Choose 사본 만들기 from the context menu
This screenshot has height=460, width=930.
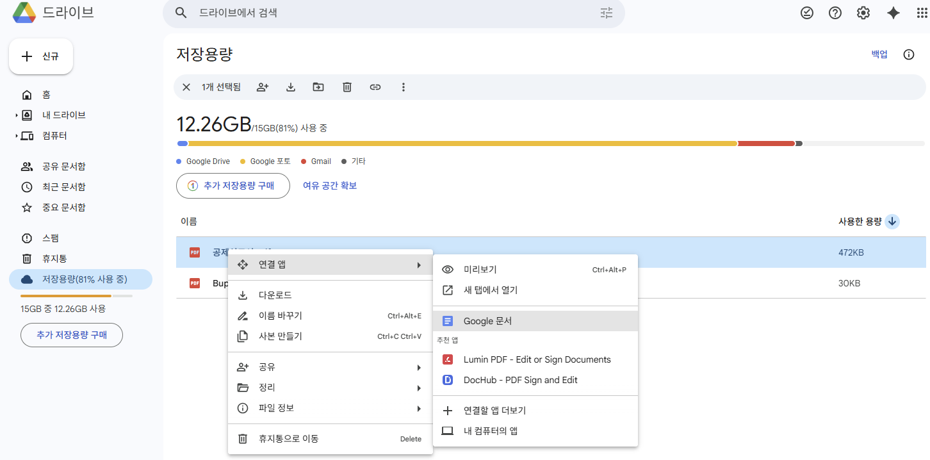tap(330, 336)
